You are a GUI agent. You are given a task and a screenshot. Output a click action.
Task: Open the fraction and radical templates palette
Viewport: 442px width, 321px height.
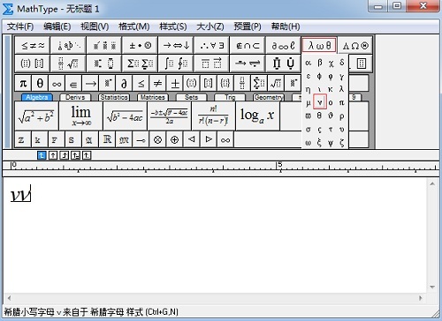[68, 63]
